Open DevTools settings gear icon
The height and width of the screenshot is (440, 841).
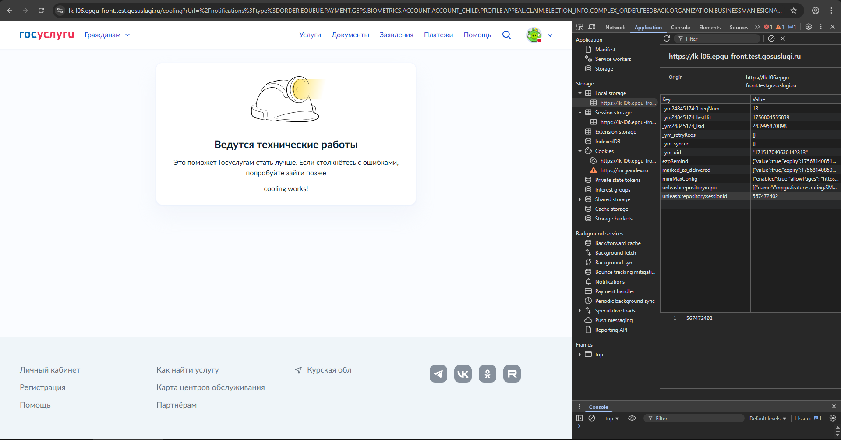tap(809, 27)
